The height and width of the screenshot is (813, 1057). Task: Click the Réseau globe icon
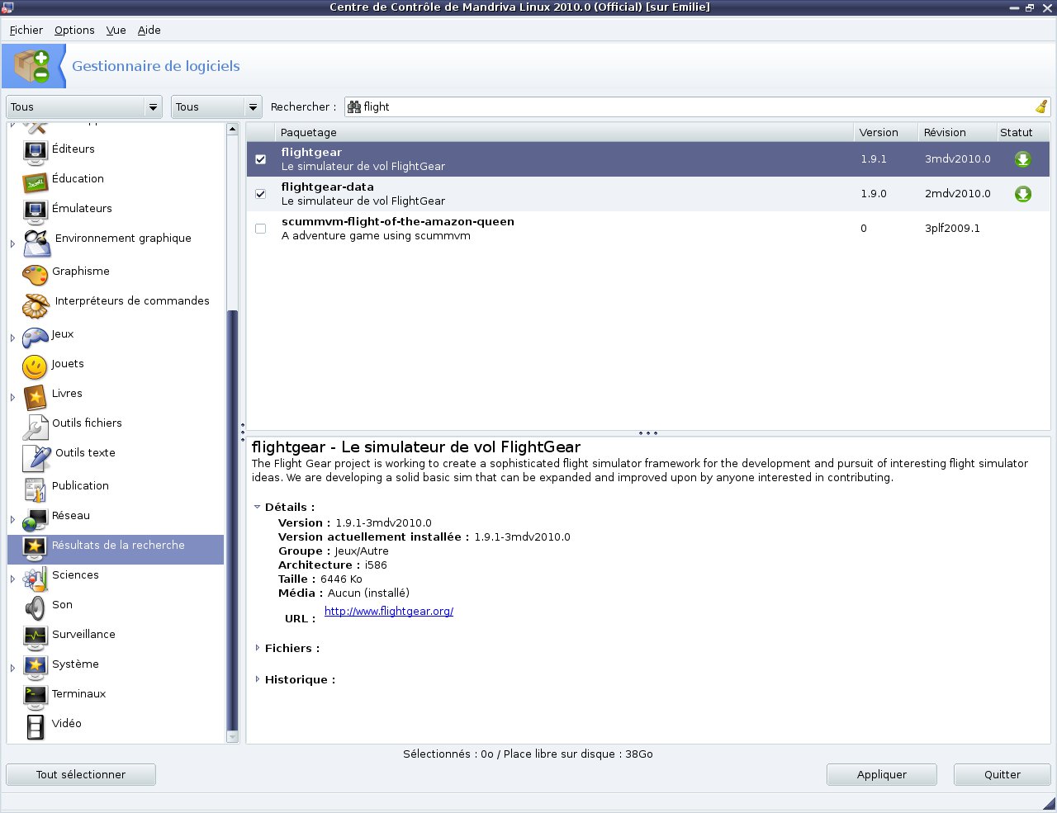click(x=35, y=519)
